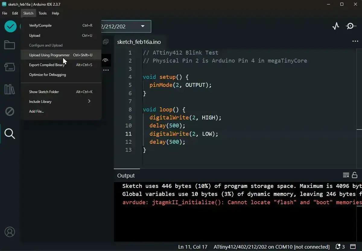The image size is (362, 251).
Task: Click line number 11 in gutter
Action: pyautogui.click(x=129, y=134)
